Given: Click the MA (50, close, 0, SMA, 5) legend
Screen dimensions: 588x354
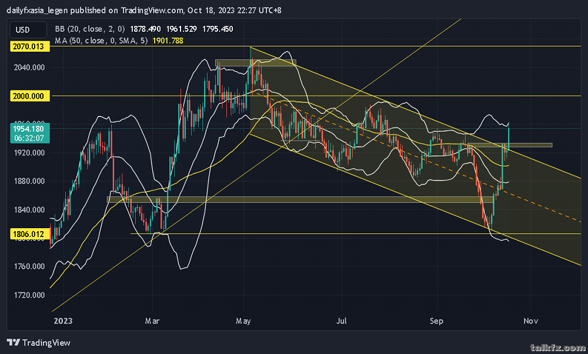Looking at the screenshot, I should tap(101, 41).
